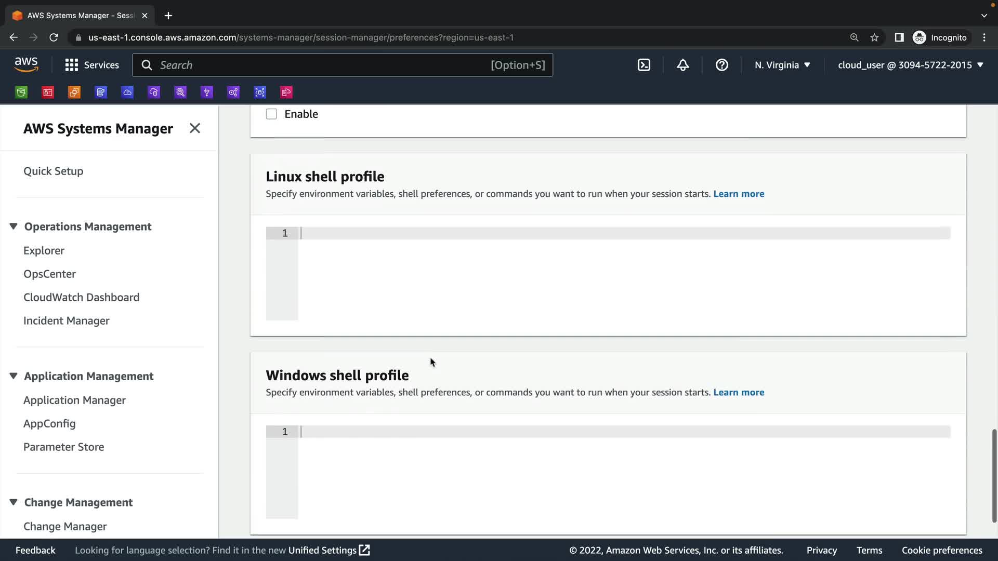Image resolution: width=998 pixels, height=561 pixels.
Task: Open the orange EC2 shortcut icon
Action: click(74, 92)
